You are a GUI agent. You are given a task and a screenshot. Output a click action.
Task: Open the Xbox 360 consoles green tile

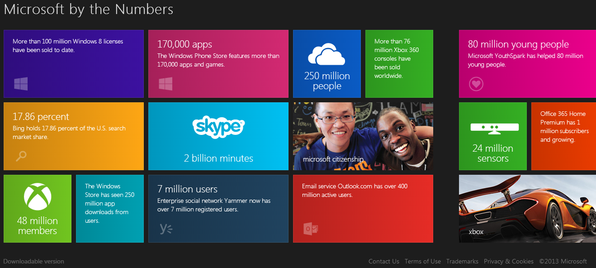pos(399,64)
